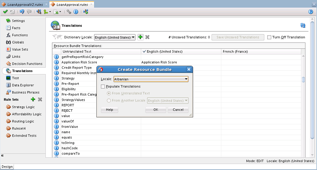This screenshot has width=317, height=170.
Task: Open the English (United States) source locale dropdown
Action: (x=168, y=100)
